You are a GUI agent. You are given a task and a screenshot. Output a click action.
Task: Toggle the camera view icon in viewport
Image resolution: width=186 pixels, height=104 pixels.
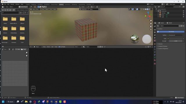(x=151, y=27)
